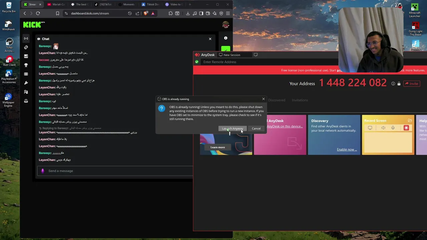Open the Brave Shields lion icon
This screenshot has width=427, height=240.
click(x=146, y=13)
